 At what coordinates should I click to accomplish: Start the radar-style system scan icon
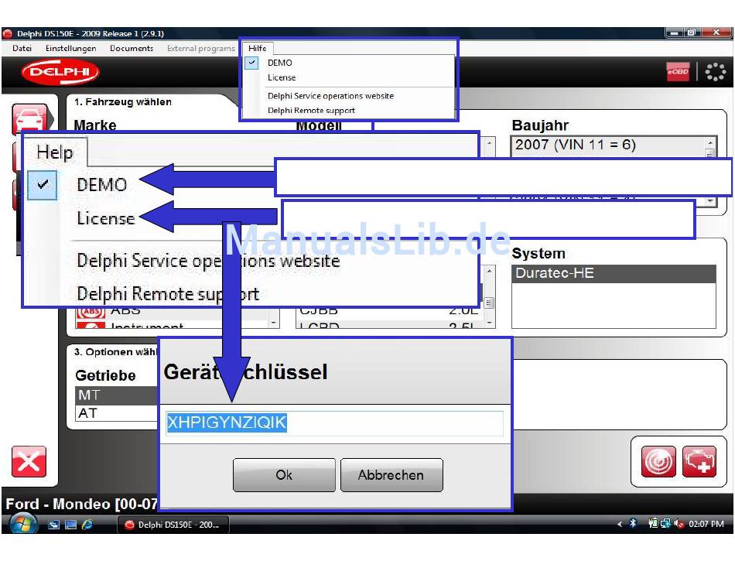click(658, 462)
